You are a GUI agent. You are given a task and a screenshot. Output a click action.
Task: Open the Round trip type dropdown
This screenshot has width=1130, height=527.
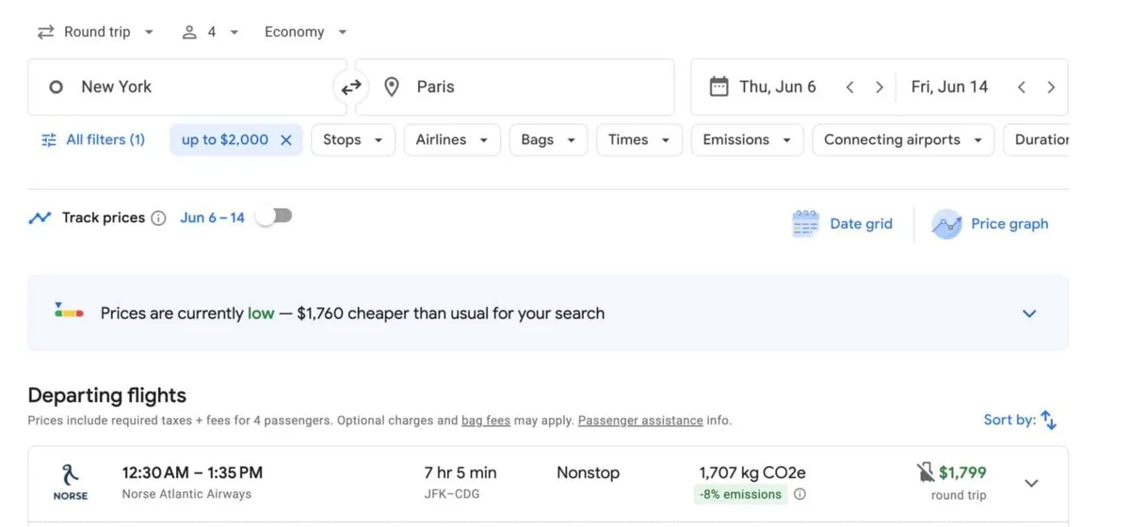[95, 32]
